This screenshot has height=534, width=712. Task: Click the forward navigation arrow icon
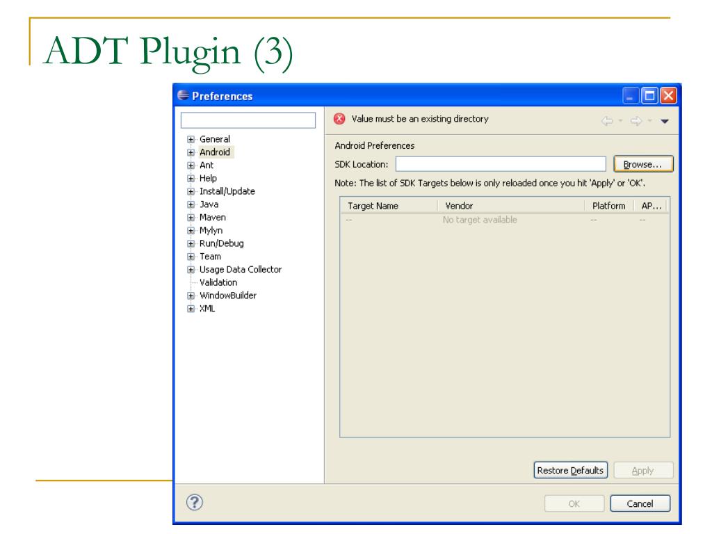[636, 121]
